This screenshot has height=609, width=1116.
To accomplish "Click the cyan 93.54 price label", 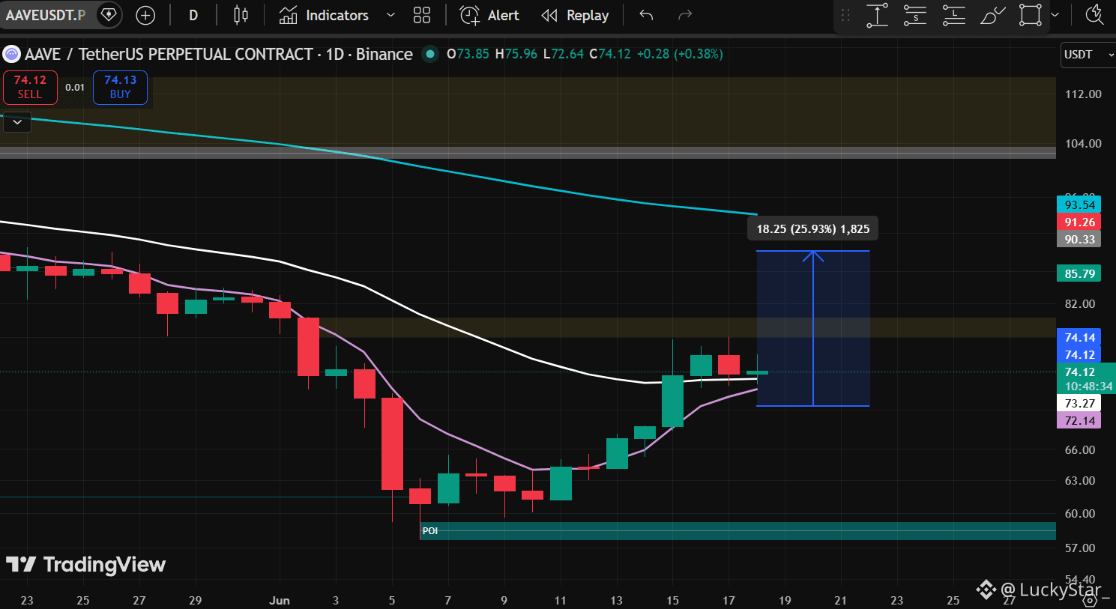I will coord(1079,205).
